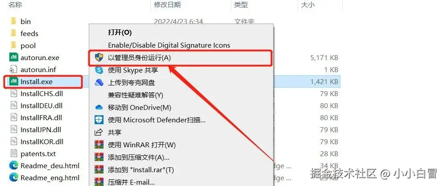Sort by the 名称 column header
444x186 pixels.
(x=15, y=5)
